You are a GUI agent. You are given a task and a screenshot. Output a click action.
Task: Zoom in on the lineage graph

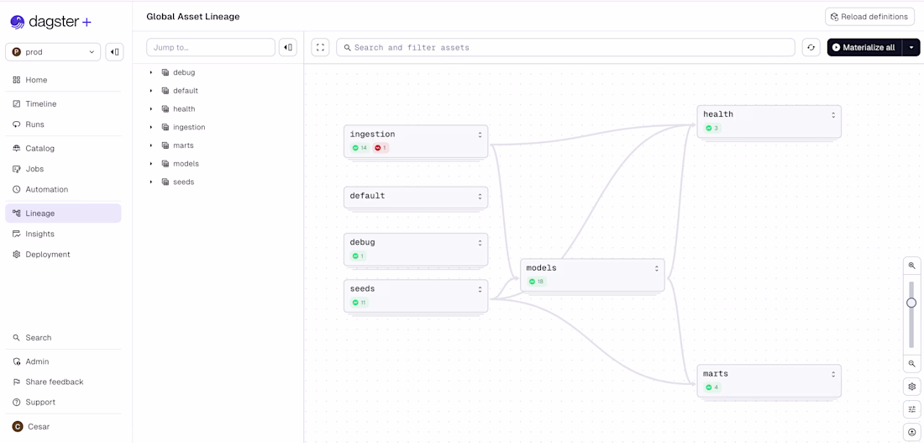coord(911,266)
